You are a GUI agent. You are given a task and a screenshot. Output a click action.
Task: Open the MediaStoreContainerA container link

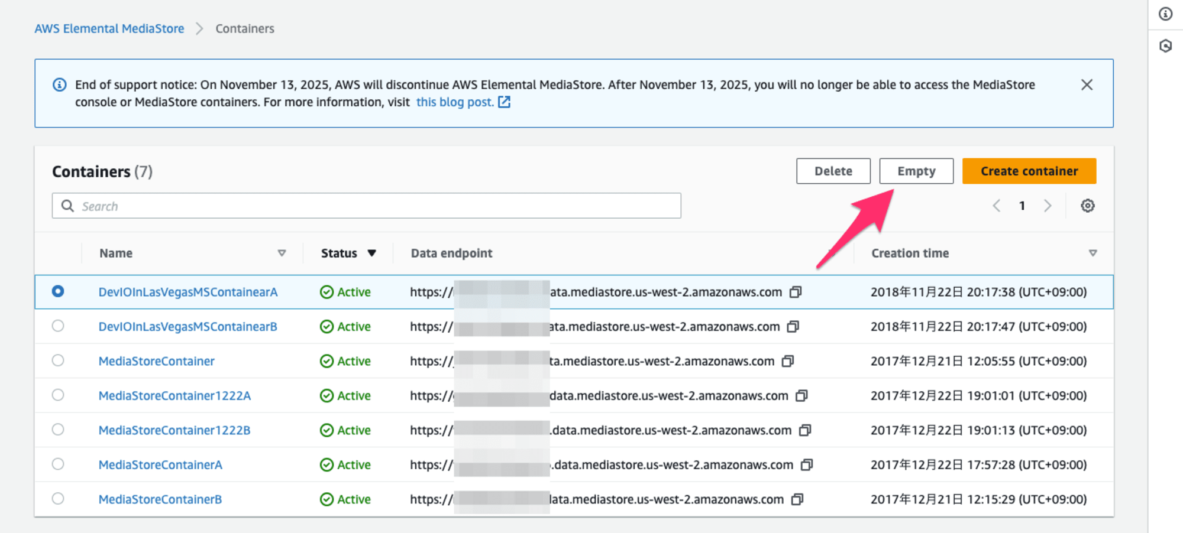point(160,465)
